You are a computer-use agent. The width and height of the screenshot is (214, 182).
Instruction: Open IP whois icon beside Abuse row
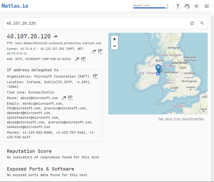click(70, 98)
